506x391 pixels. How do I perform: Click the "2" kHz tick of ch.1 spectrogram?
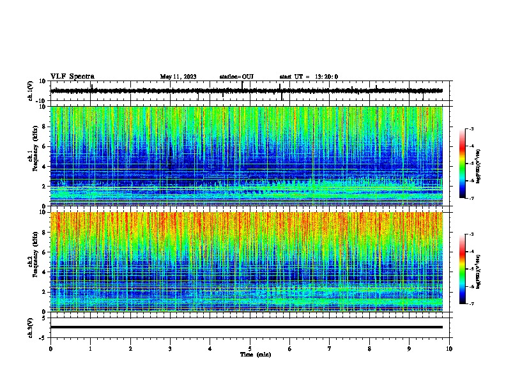pyautogui.click(x=44, y=186)
